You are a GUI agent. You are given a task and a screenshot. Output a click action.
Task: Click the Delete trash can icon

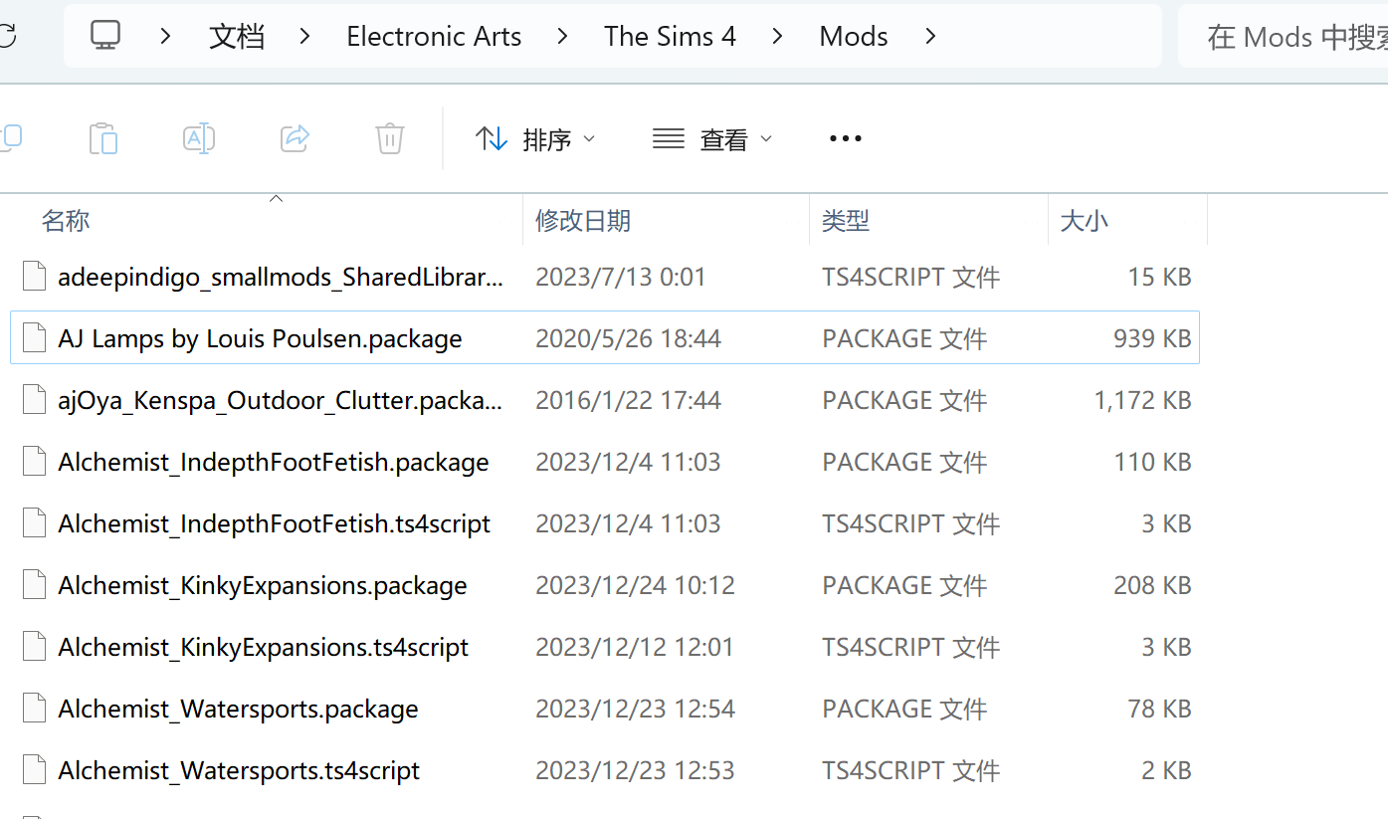(x=389, y=138)
